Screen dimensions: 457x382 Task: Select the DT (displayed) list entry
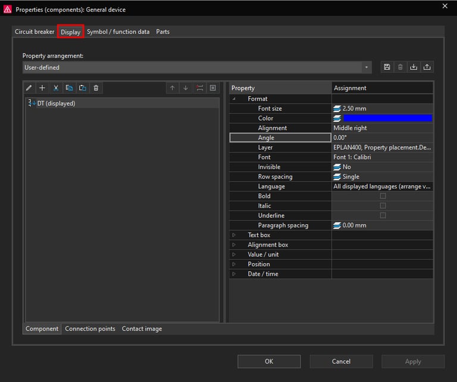[x=56, y=103]
